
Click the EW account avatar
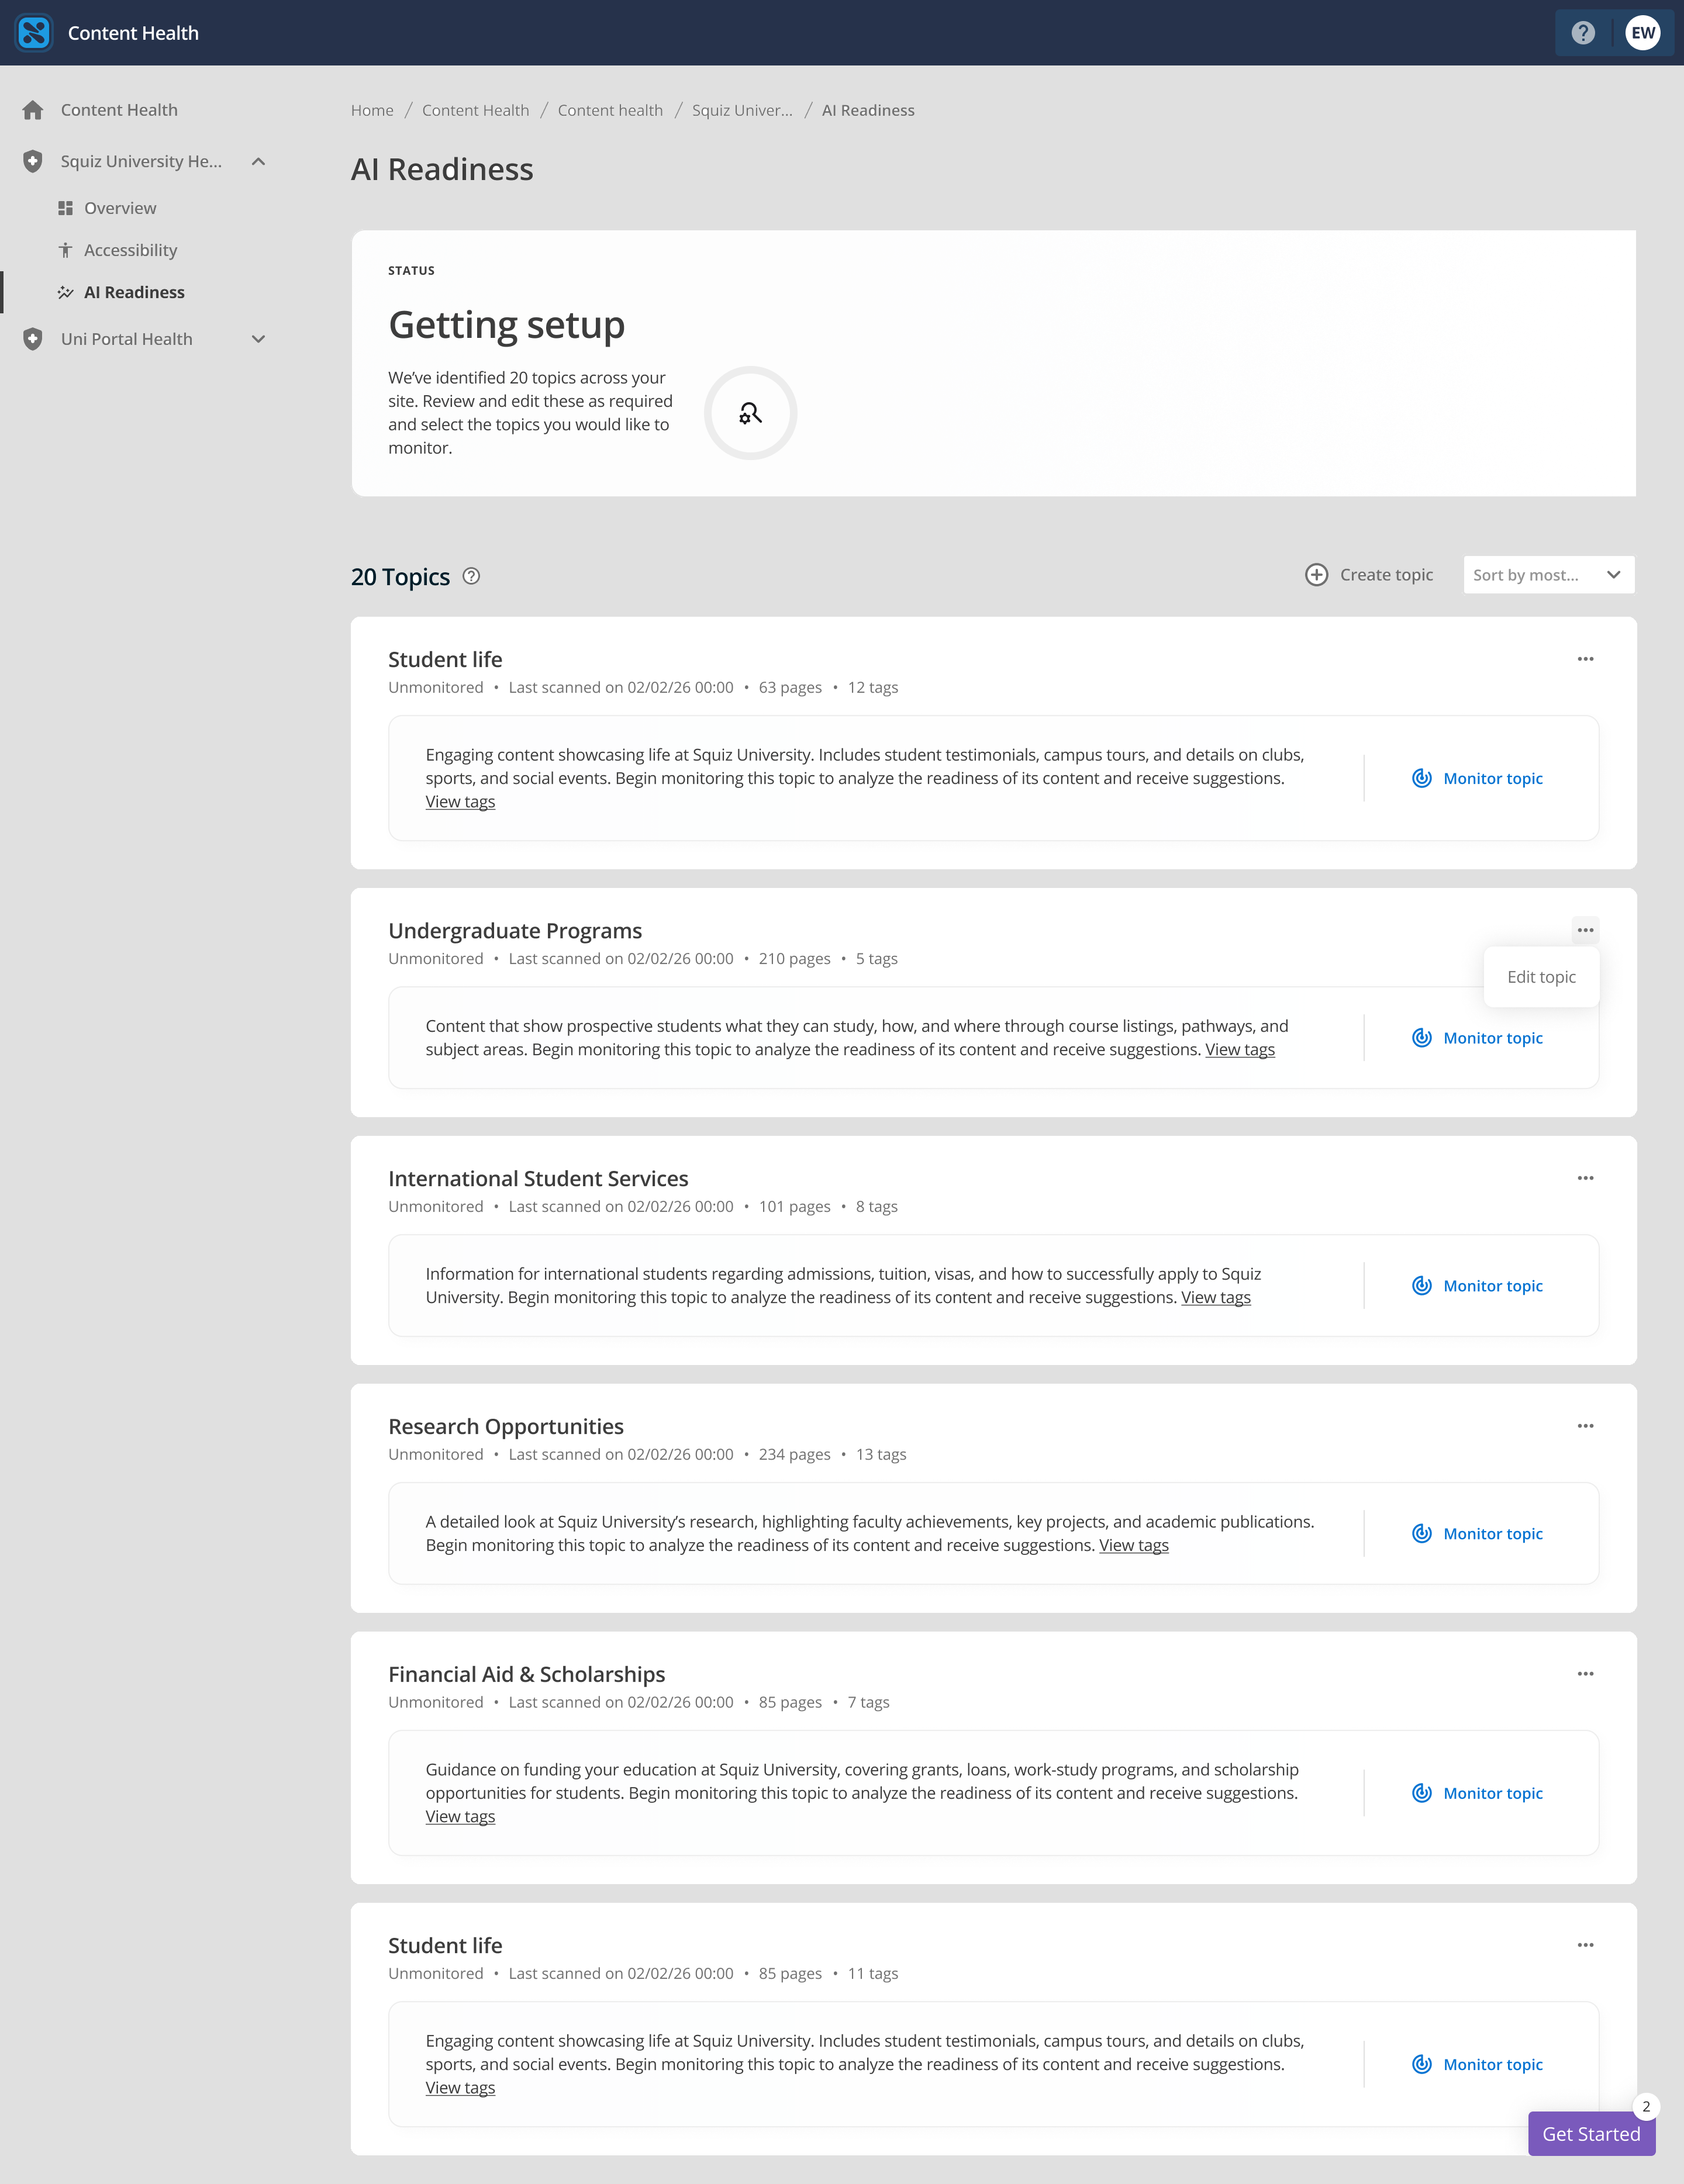click(1643, 33)
